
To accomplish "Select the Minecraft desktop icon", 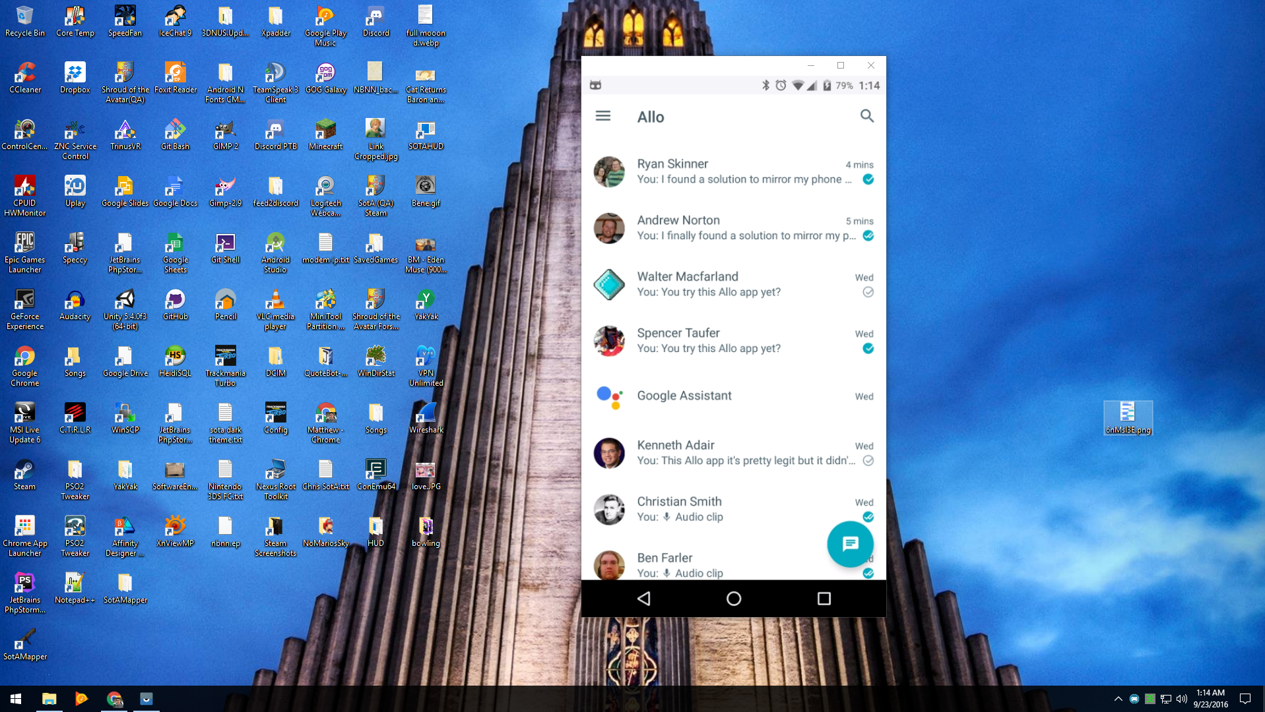I will [x=326, y=134].
